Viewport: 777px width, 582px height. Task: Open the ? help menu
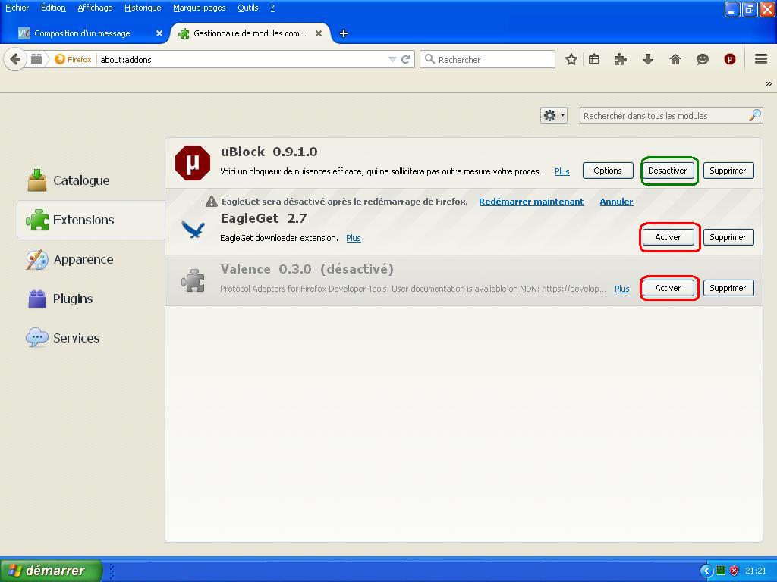pos(272,8)
